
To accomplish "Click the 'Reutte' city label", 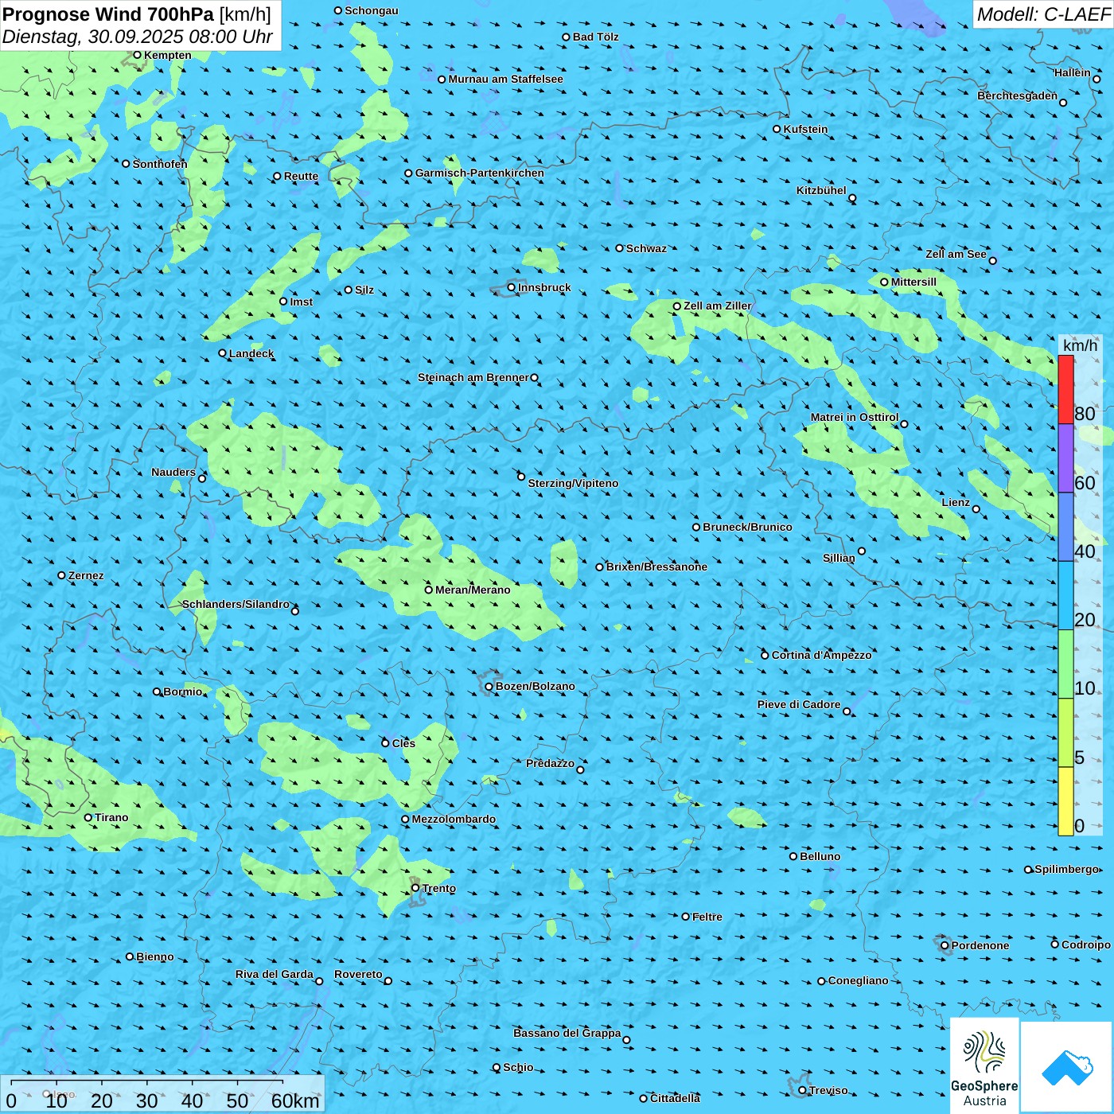I will pos(301,177).
